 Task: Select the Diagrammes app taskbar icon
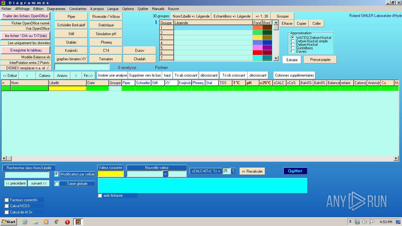click(x=78, y=222)
